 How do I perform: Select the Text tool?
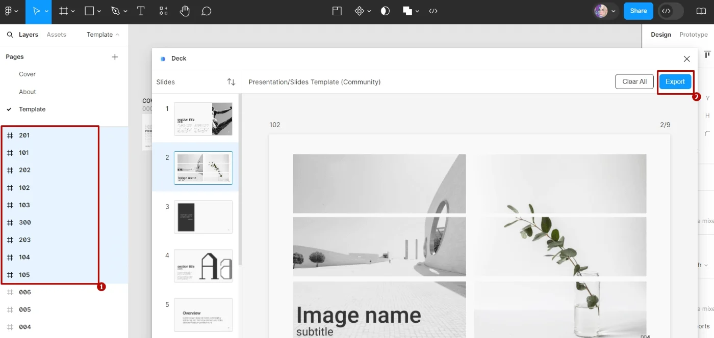point(141,11)
